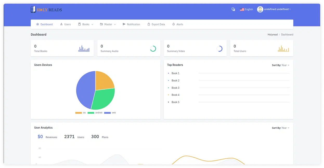The width and height of the screenshot is (324, 168).
Task: Click the Holyread breadcrumb link
Action: [273, 35]
